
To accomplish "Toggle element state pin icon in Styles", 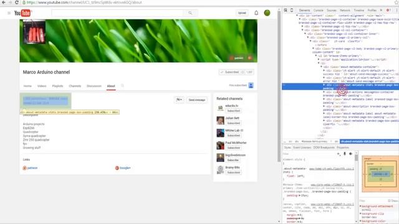I will [x=345, y=154].
